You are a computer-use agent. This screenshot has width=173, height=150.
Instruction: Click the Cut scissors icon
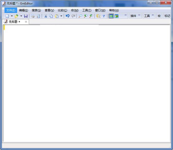point(46,16)
